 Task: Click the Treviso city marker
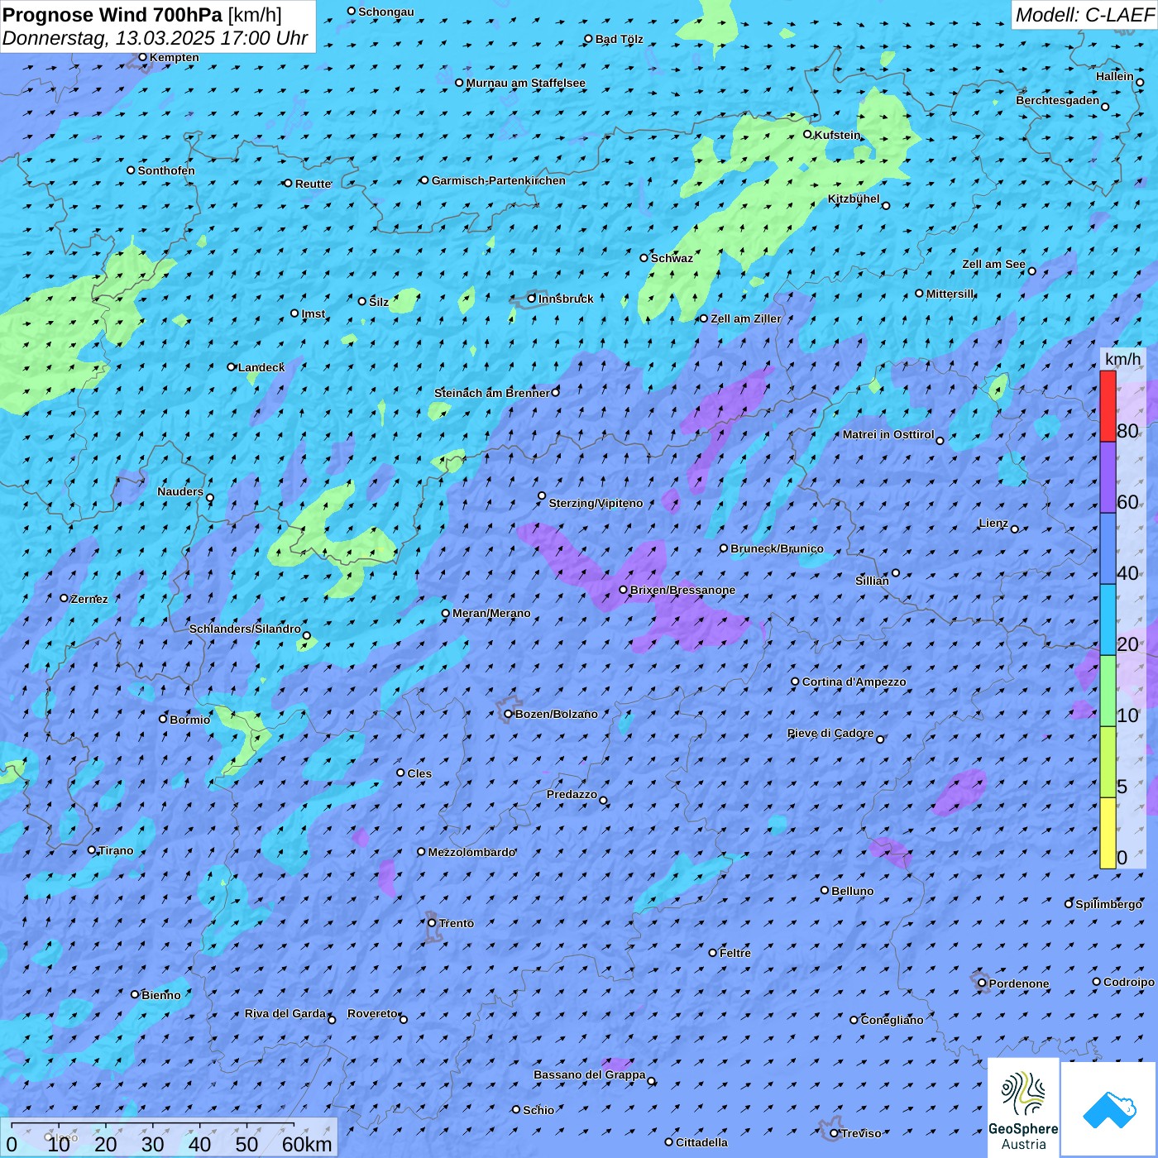tap(834, 1133)
